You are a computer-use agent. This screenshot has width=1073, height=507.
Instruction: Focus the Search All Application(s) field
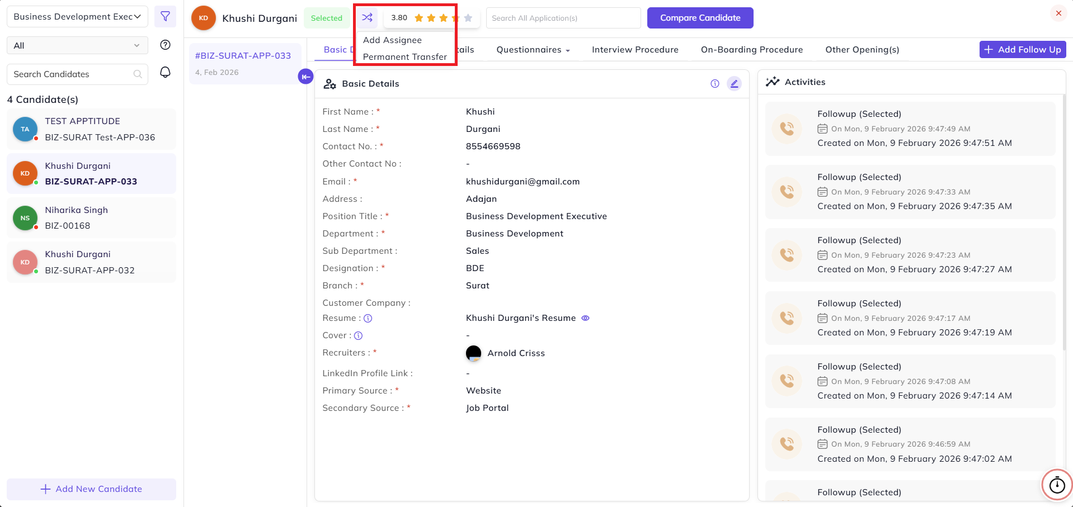click(x=563, y=18)
